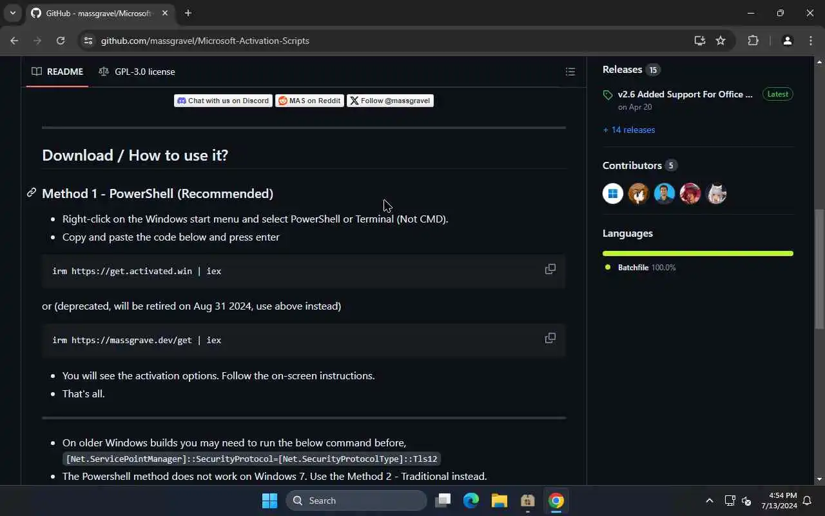Open the clock showing 4:54 PM
825x516 pixels.
(x=779, y=501)
